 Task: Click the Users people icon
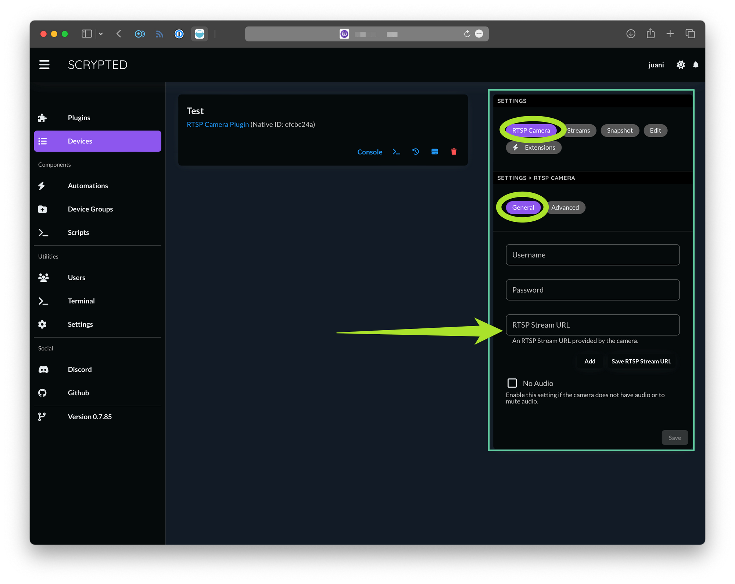[x=43, y=278]
